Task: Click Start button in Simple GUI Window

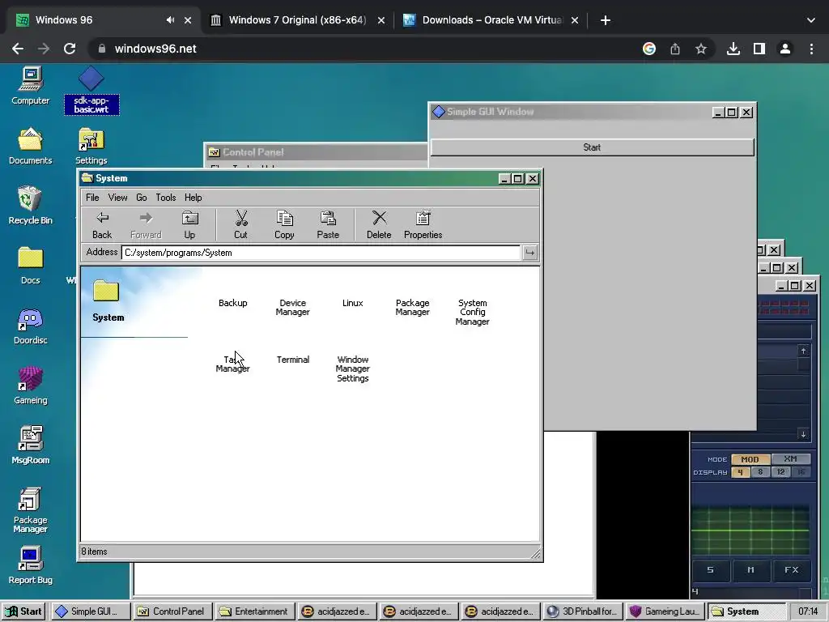Action: [x=592, y=147]
